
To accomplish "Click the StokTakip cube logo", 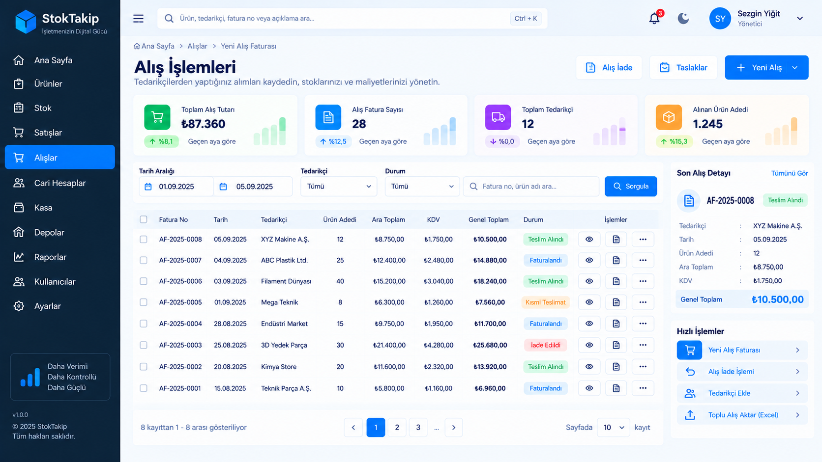I will click(26, 22).
